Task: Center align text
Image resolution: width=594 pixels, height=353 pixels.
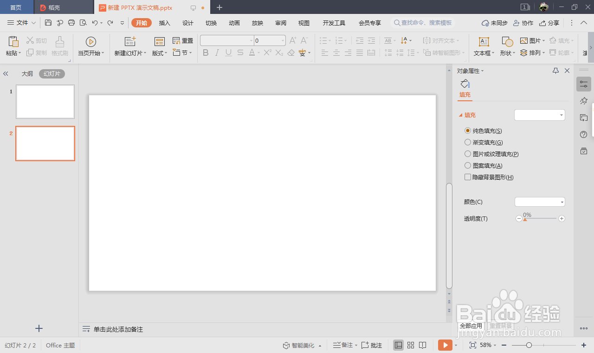Action: tap(336, 53)
